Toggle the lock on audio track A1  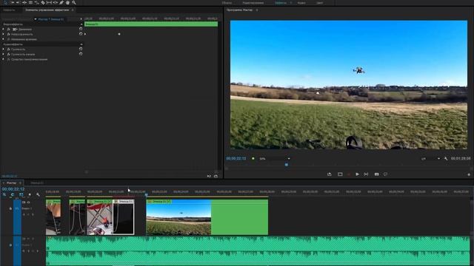pos(10,245)
